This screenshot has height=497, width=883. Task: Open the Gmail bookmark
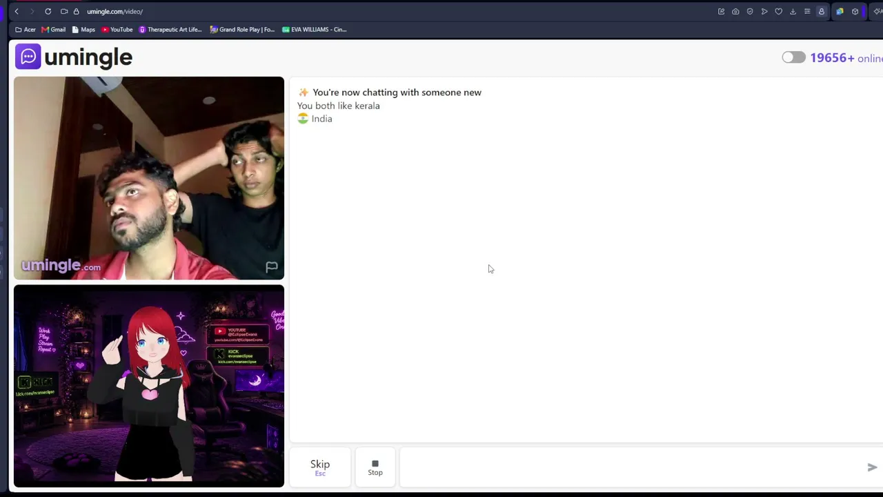pos(53,30)
